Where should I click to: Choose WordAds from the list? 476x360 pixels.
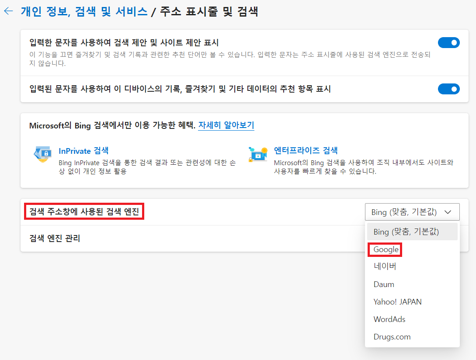pos(412,319)
